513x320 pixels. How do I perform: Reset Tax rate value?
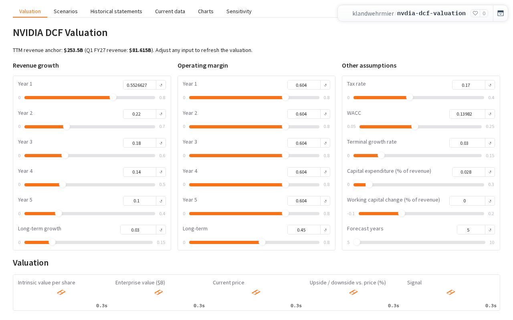pyautogui.click(x=490, y=85)
